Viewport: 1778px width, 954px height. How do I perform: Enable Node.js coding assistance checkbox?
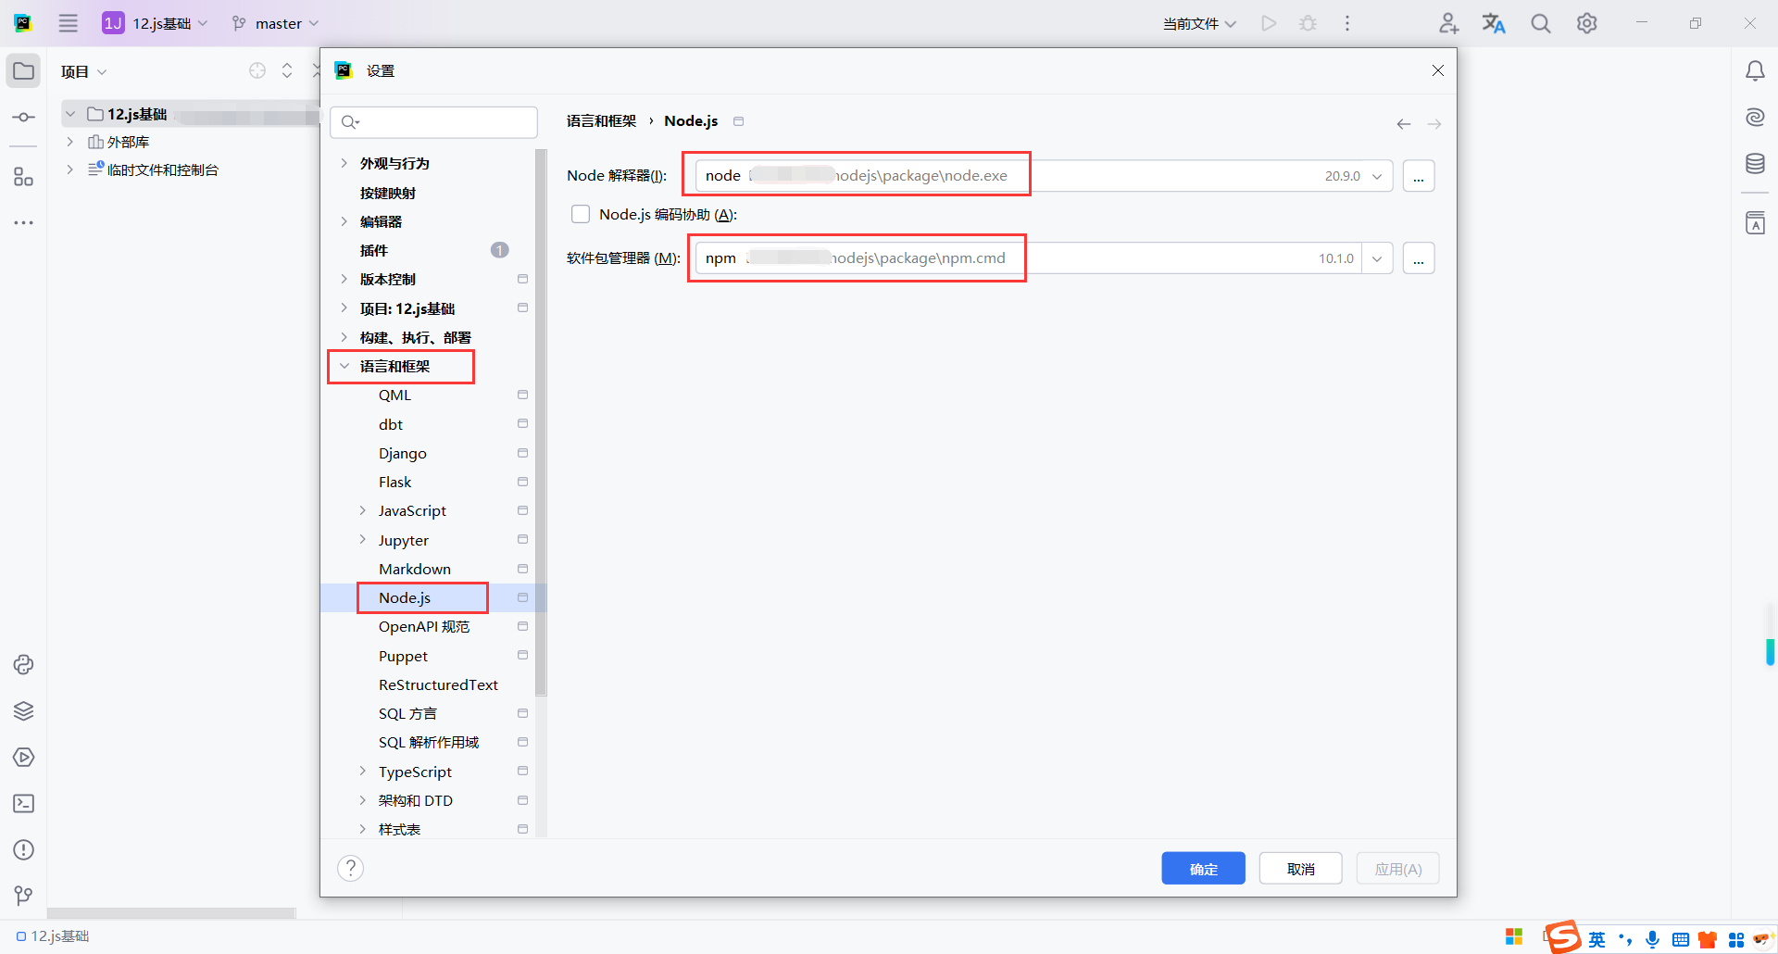(581, 214)
